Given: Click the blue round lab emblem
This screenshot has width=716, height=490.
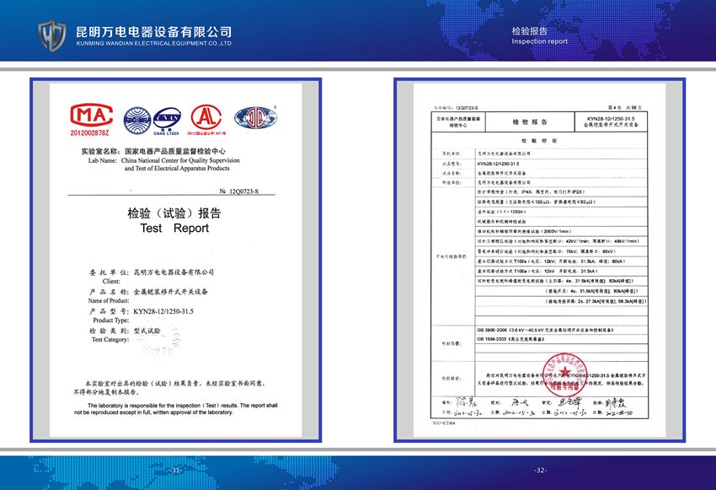Looking at the screenshot, I should point(255,118).
